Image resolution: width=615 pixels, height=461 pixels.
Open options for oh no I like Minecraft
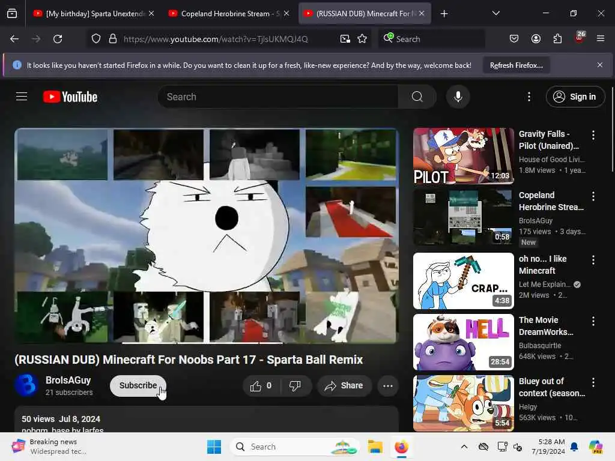(593, 260)
